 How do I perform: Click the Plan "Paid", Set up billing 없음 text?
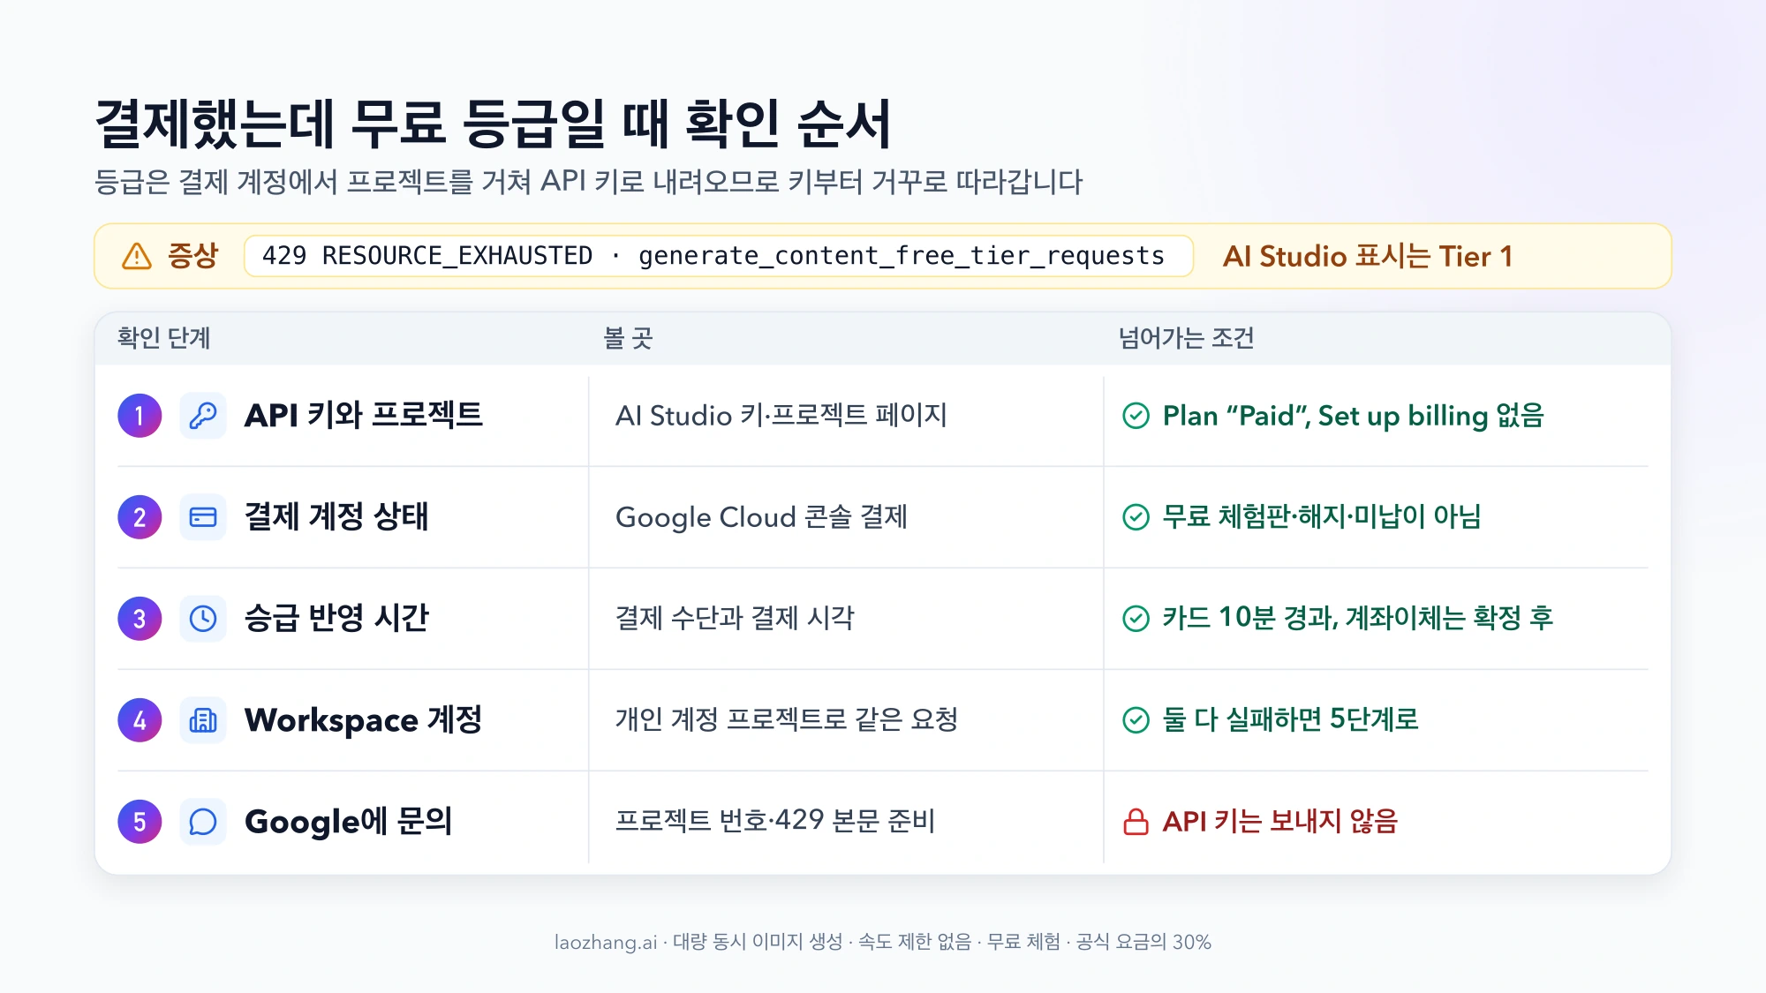(x=1354, y=415)
